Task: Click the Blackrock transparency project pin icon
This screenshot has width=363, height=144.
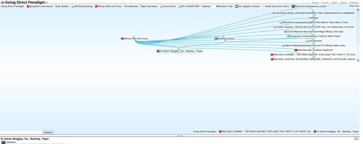Action: click(293, 6)
